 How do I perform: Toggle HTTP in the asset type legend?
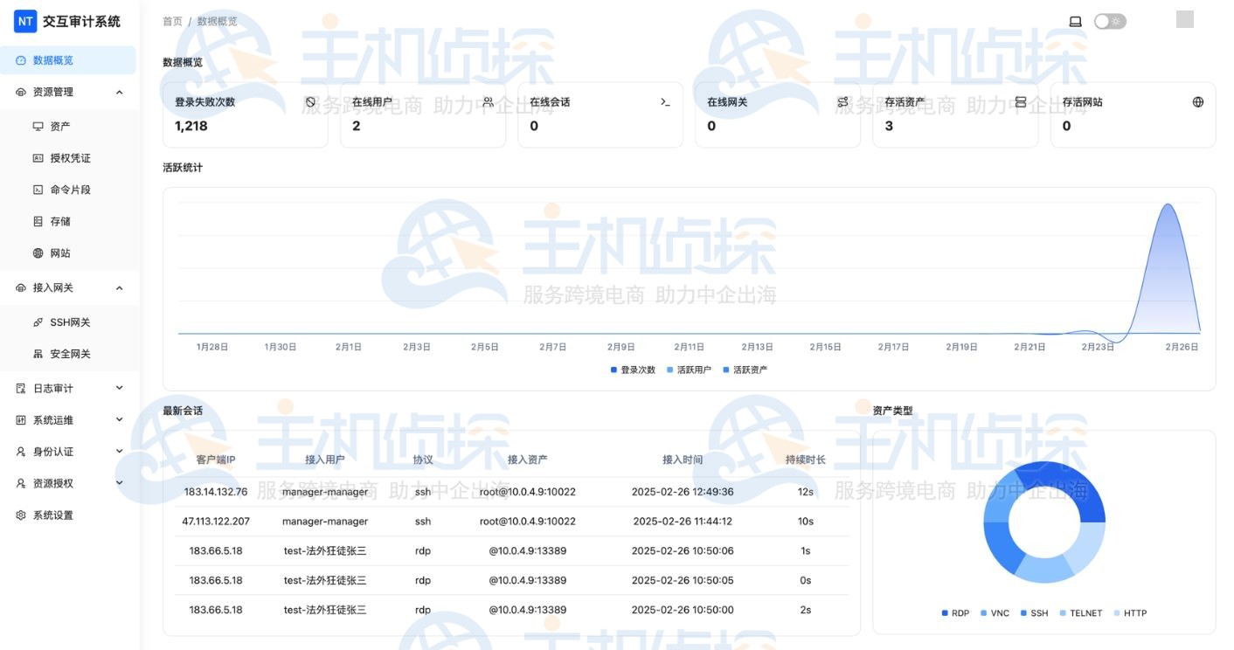click(x=1130, y=613)
